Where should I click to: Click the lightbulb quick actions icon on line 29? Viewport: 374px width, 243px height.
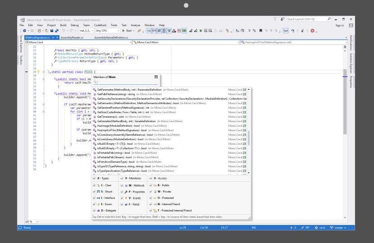[x=38, y=72]
